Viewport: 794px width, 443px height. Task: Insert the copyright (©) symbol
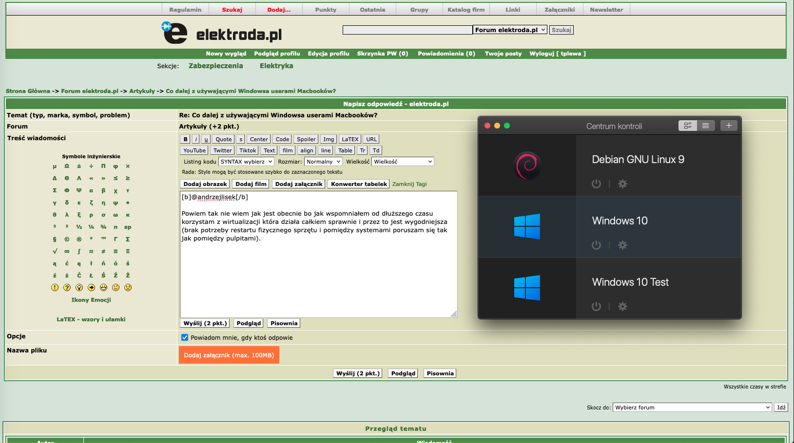pyautogui.click(x=67, y=240)
